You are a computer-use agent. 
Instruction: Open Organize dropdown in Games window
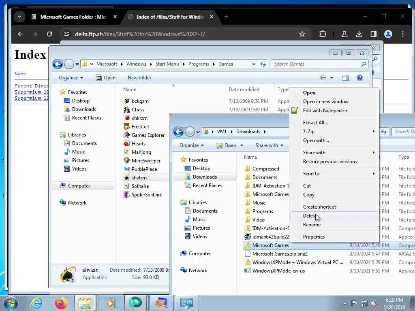[71, 78]
